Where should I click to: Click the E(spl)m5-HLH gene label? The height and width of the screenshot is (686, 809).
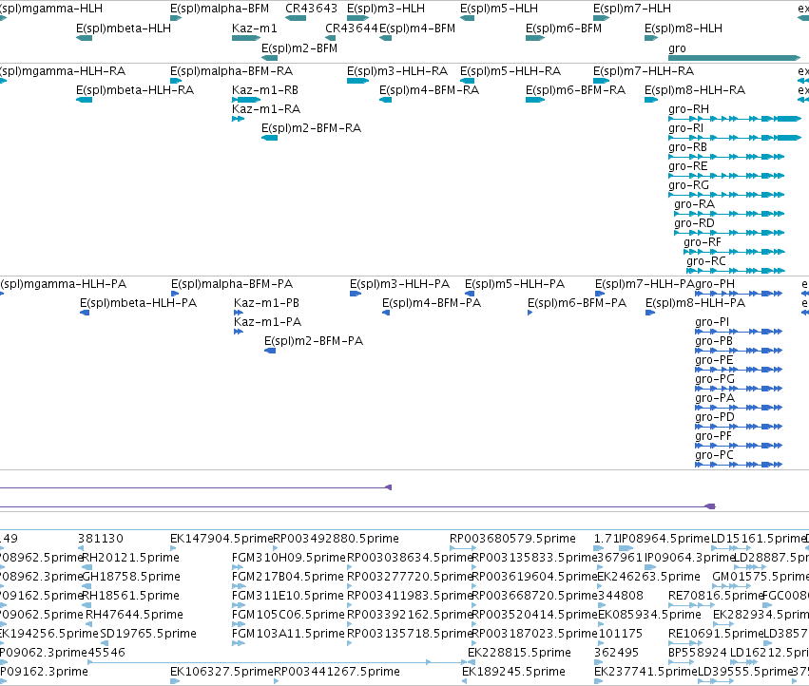499,9
